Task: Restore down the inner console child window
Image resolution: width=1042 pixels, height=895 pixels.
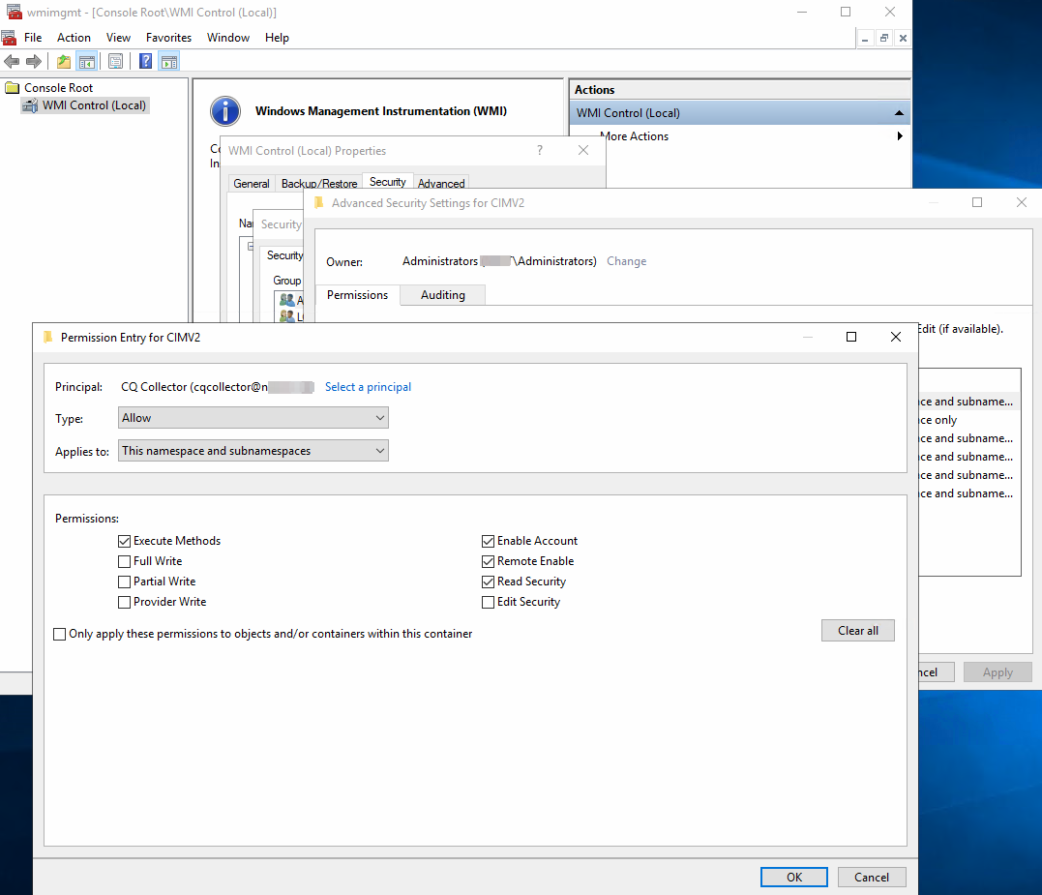Action: 884,39
